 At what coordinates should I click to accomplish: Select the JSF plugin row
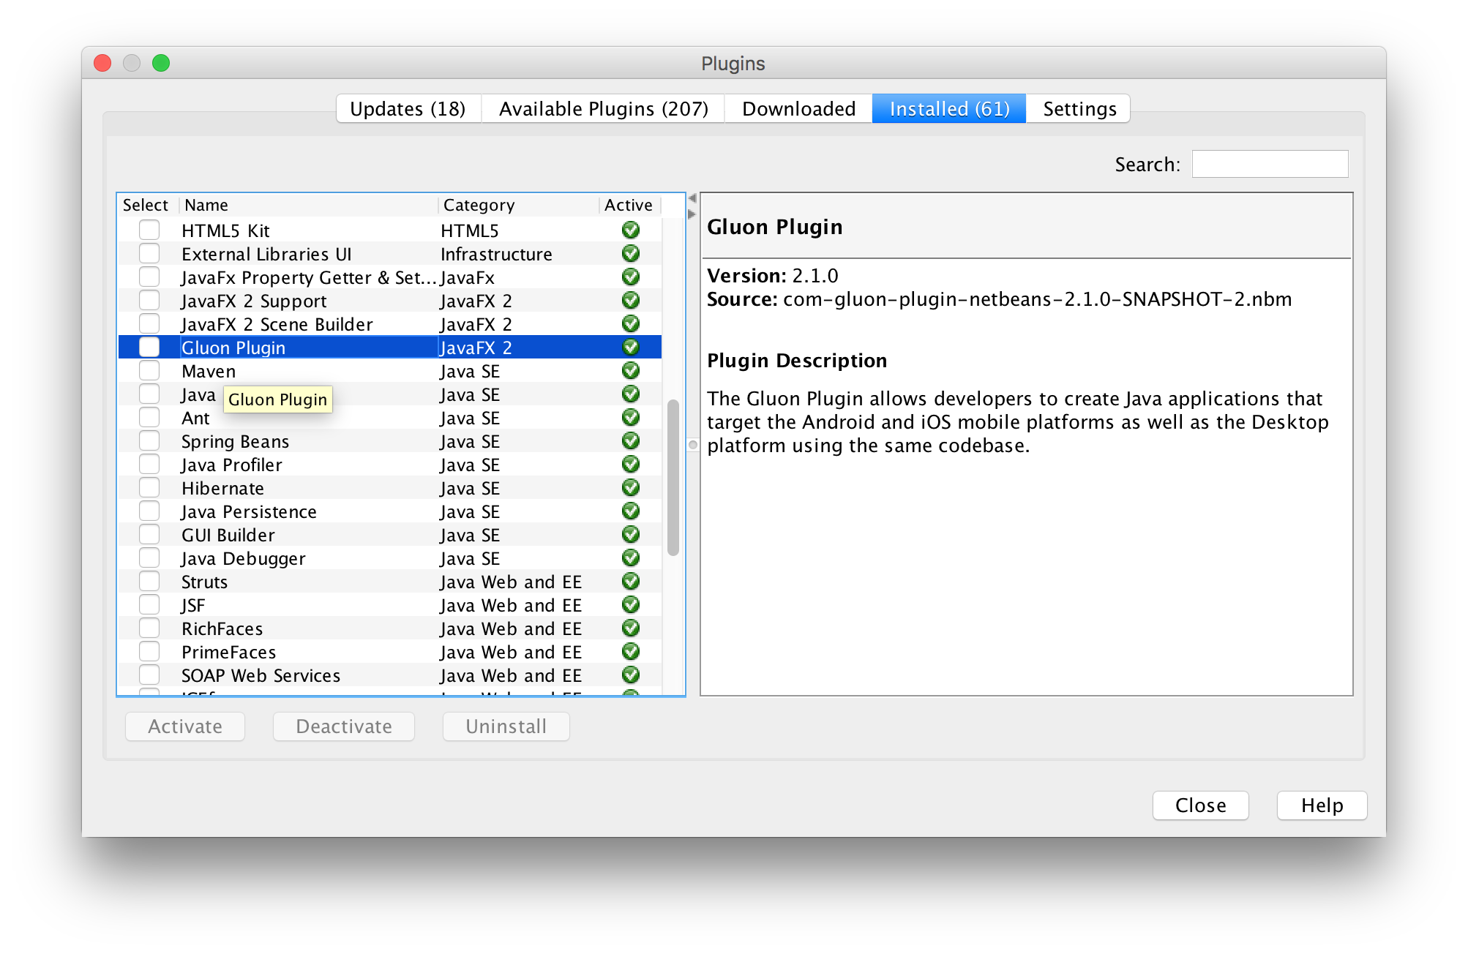[x=390, y=605]
